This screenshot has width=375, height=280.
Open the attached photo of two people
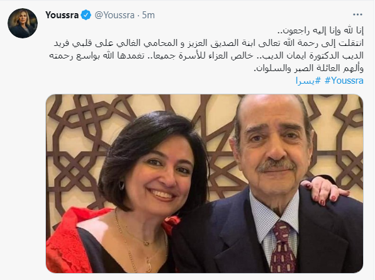[204, 183]
